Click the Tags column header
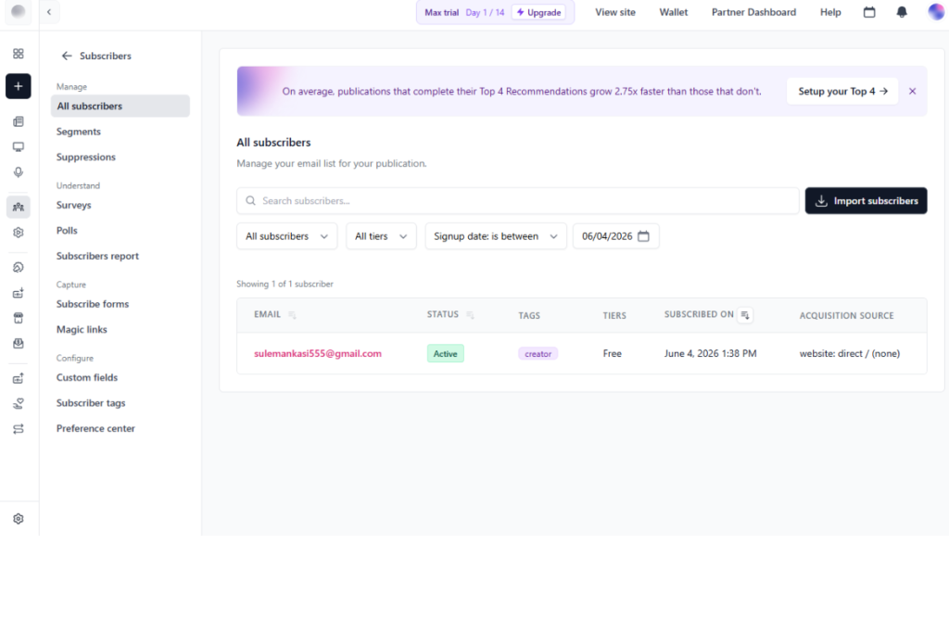The image size is (949, 633). coord(529,315)
